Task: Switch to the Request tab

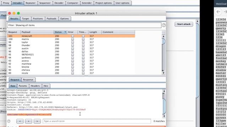Action: click(x=15, y=80)
